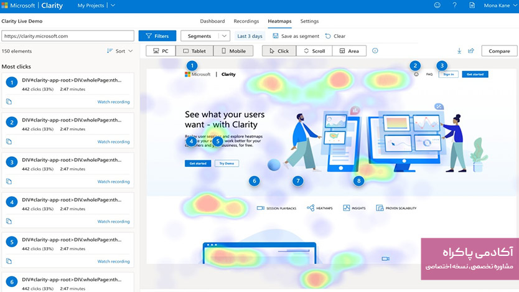Viewport: 519px width, 292px height.
Task: Copy element 1 using its copy icon
Action: 9,101
